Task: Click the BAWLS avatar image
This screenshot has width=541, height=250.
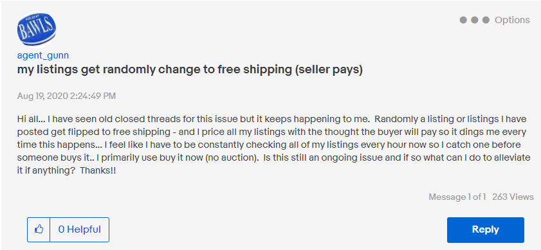Action: point(36,29)
